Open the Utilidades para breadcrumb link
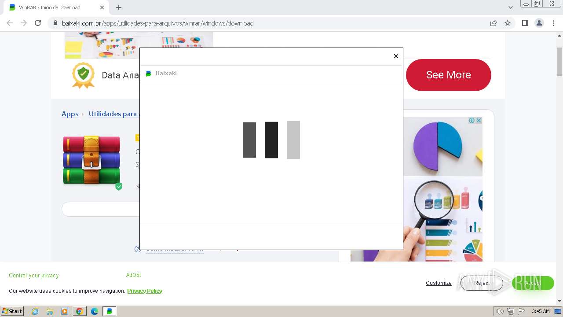This screenshot has height=317, width=563. pyautogui.click(x=113, y=114)
